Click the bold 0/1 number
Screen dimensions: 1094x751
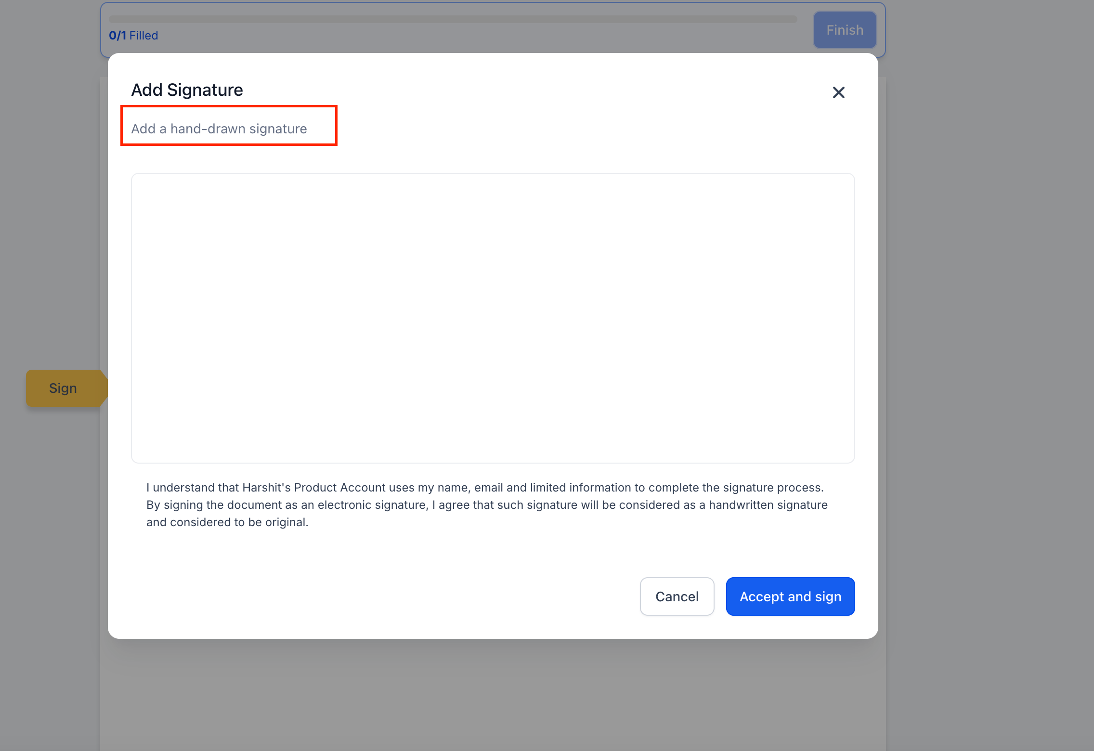point(117,36)
